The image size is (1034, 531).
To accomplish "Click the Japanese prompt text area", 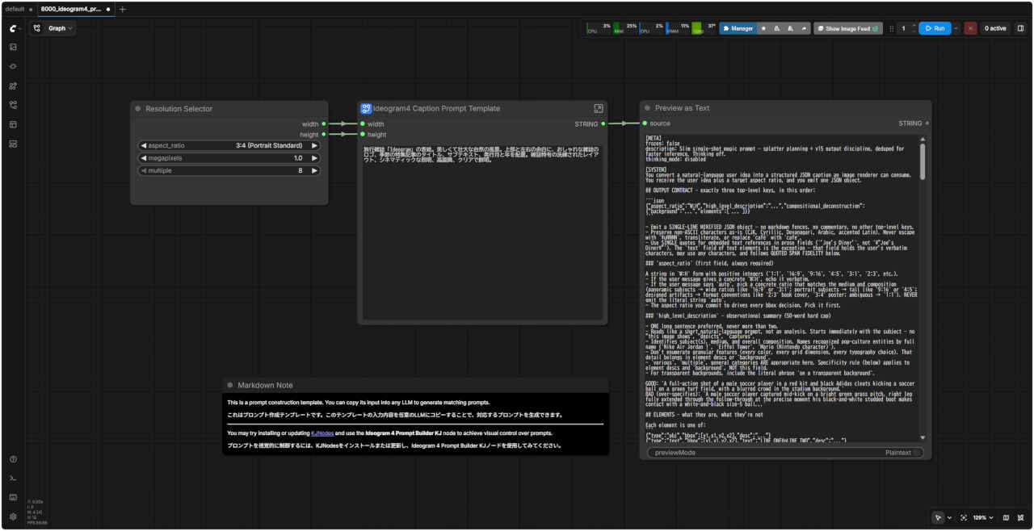I will coord(482,232).
